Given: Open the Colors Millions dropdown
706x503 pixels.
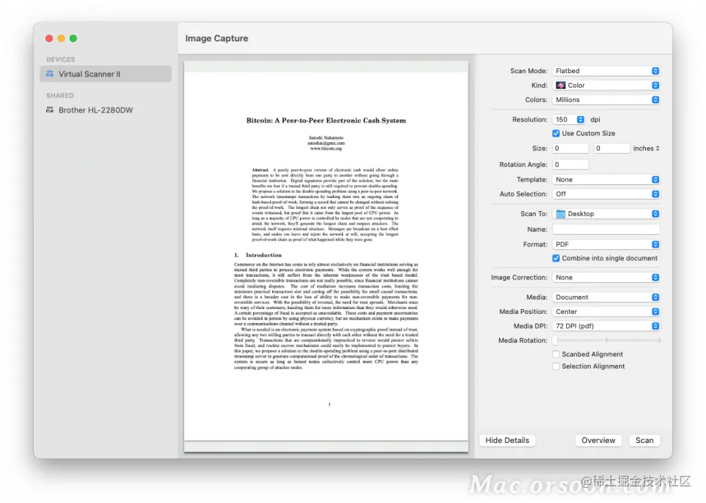Looking at the screenshot, I should [x=606, y=99].
